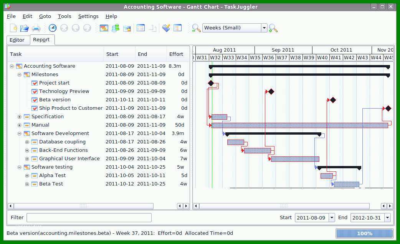Click the New file toolbar icon

click(x=13, y=28)
